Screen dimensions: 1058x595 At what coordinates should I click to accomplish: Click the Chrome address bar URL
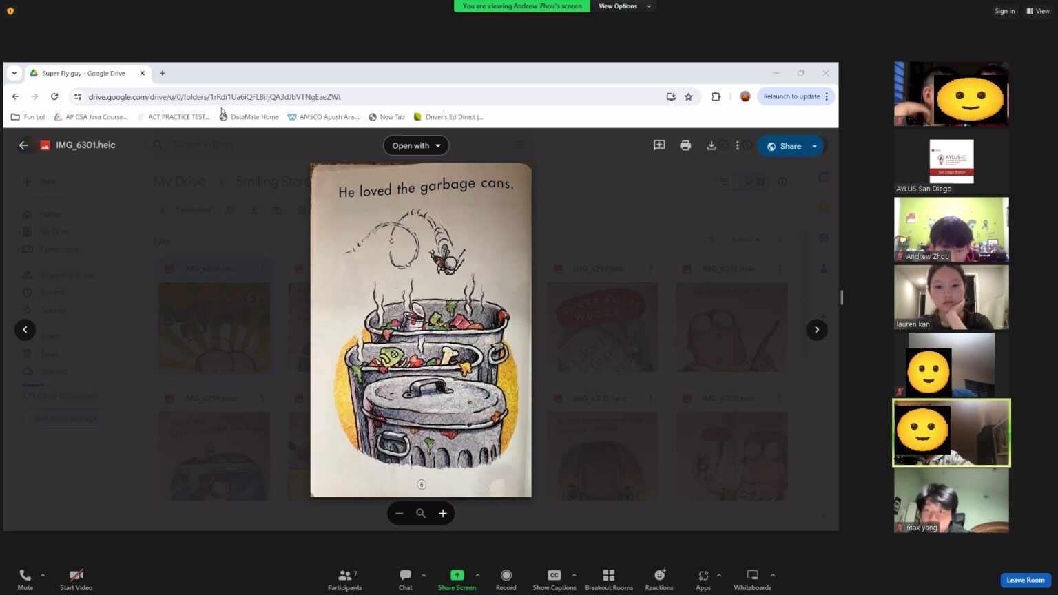pos(215,97)
